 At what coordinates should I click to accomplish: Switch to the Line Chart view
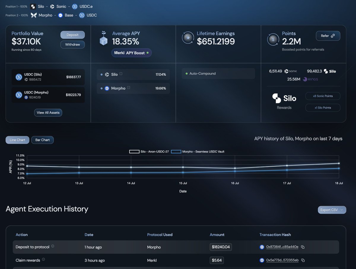(x=18, y=140)
